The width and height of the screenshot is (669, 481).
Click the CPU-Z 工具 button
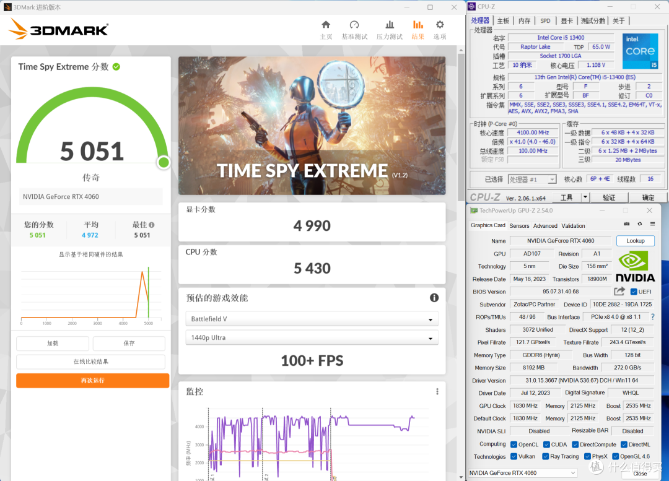[x=567, y=197]
